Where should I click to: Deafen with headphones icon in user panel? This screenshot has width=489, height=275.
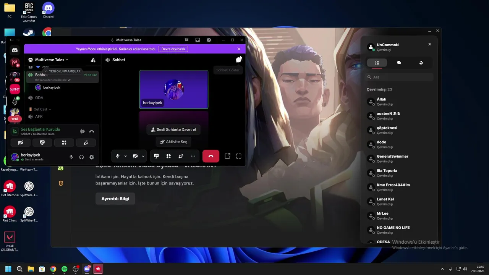[x=81, y=157]
